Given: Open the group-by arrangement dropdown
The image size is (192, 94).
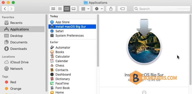Looking at the screenshot, I should point(85,9).
